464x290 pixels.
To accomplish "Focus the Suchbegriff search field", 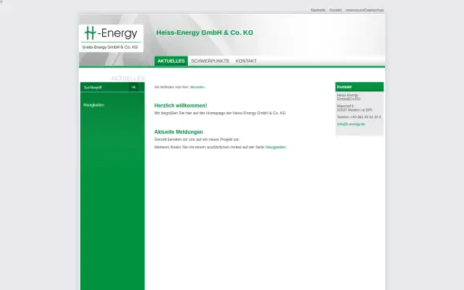I will pos(105,87).
